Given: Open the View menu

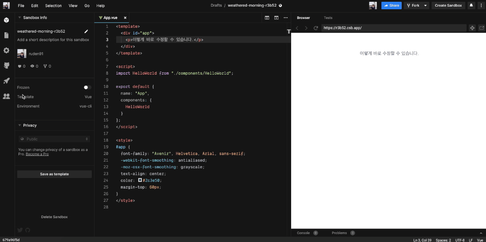Looking at the screenshot, I should point(73,6).
